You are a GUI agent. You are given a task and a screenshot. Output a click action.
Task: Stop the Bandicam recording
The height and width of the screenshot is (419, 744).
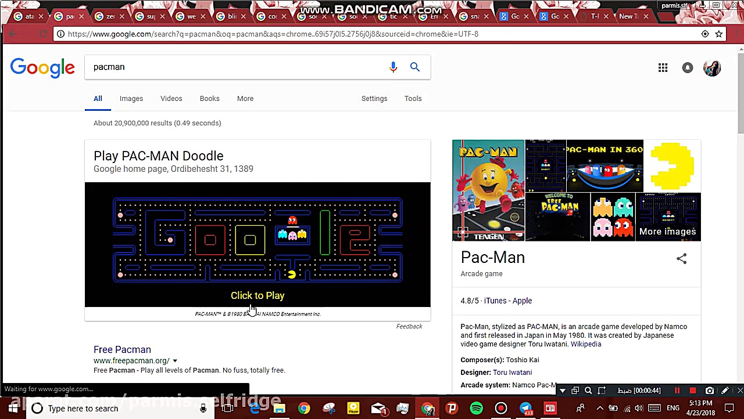693,391
